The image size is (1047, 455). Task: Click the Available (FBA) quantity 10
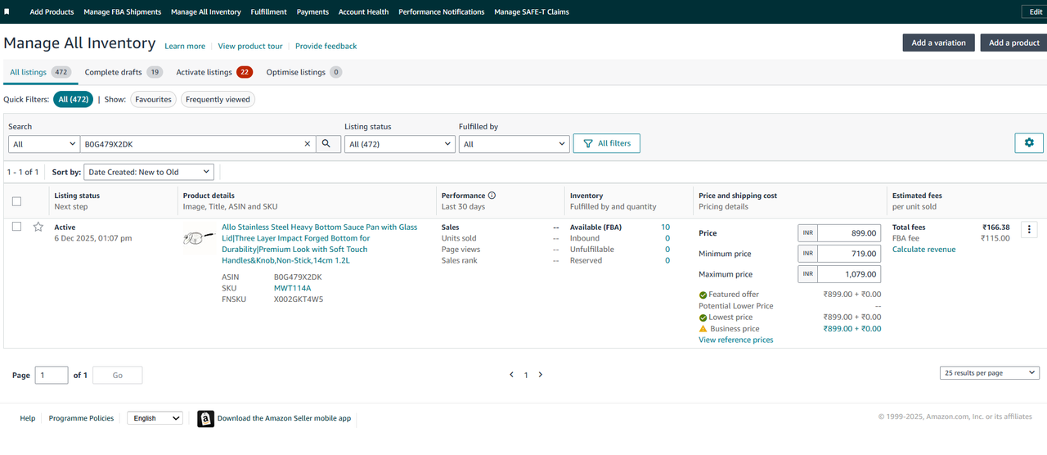[x=666, y=227]
